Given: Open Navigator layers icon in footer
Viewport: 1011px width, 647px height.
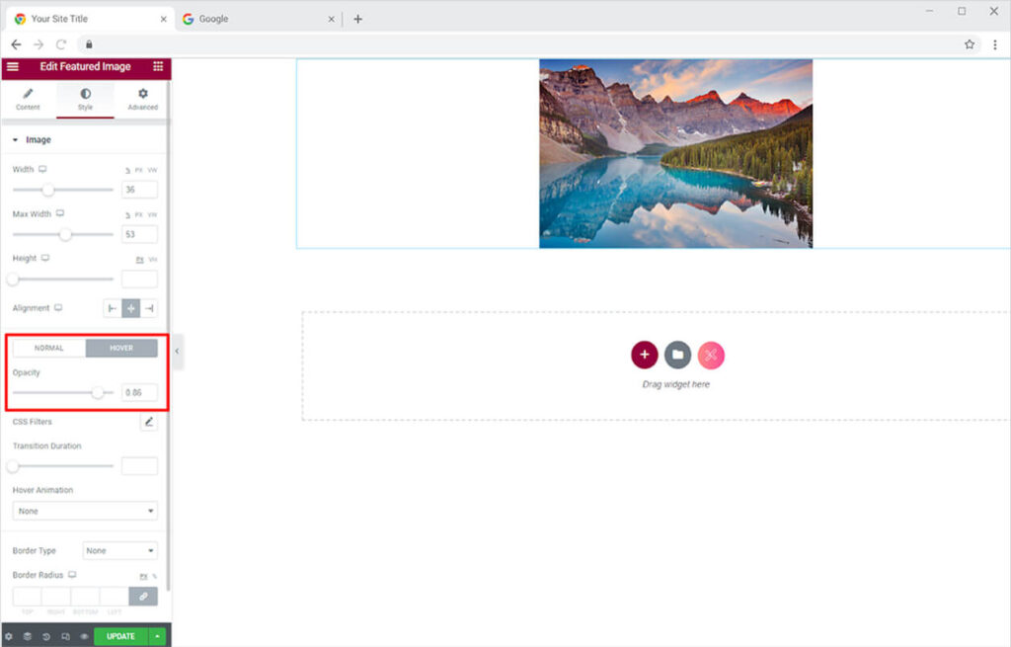Looking at the screenshot, I should (x=28, y=636).
